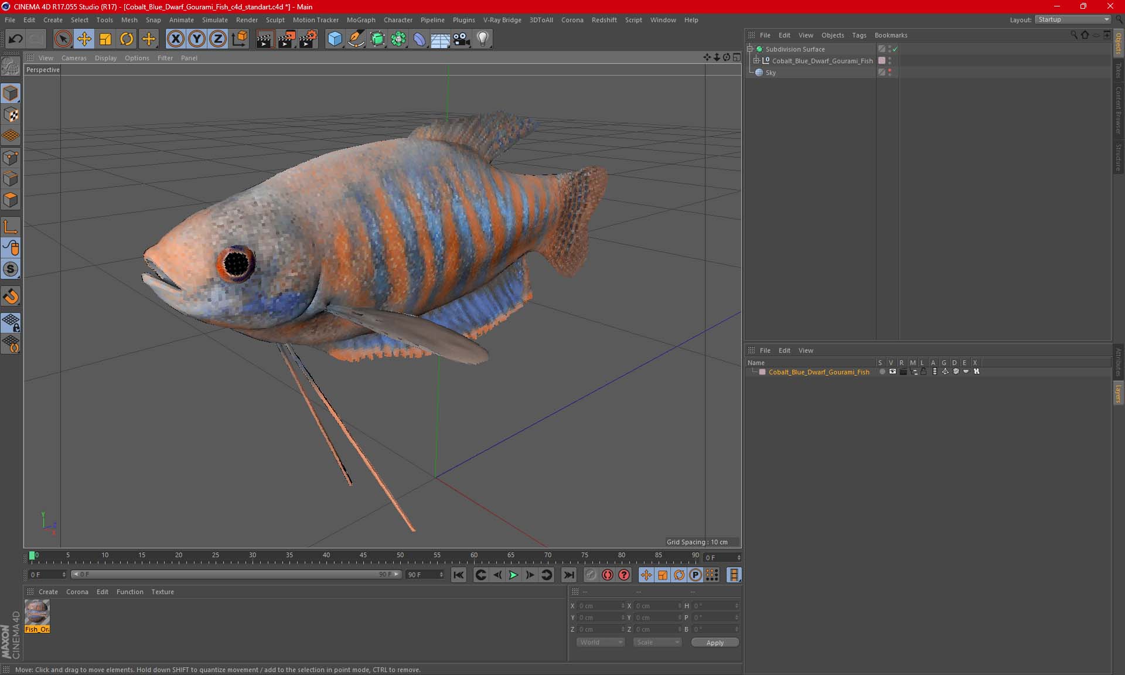Open the Redshift menu
Viewport: 1125px width, 675px height.
604,20
